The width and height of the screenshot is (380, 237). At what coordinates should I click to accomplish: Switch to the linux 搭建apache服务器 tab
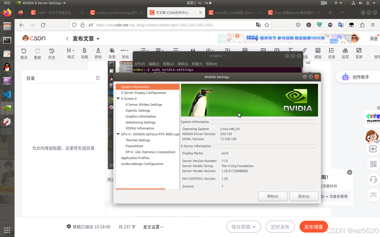[x=295, y=13]
